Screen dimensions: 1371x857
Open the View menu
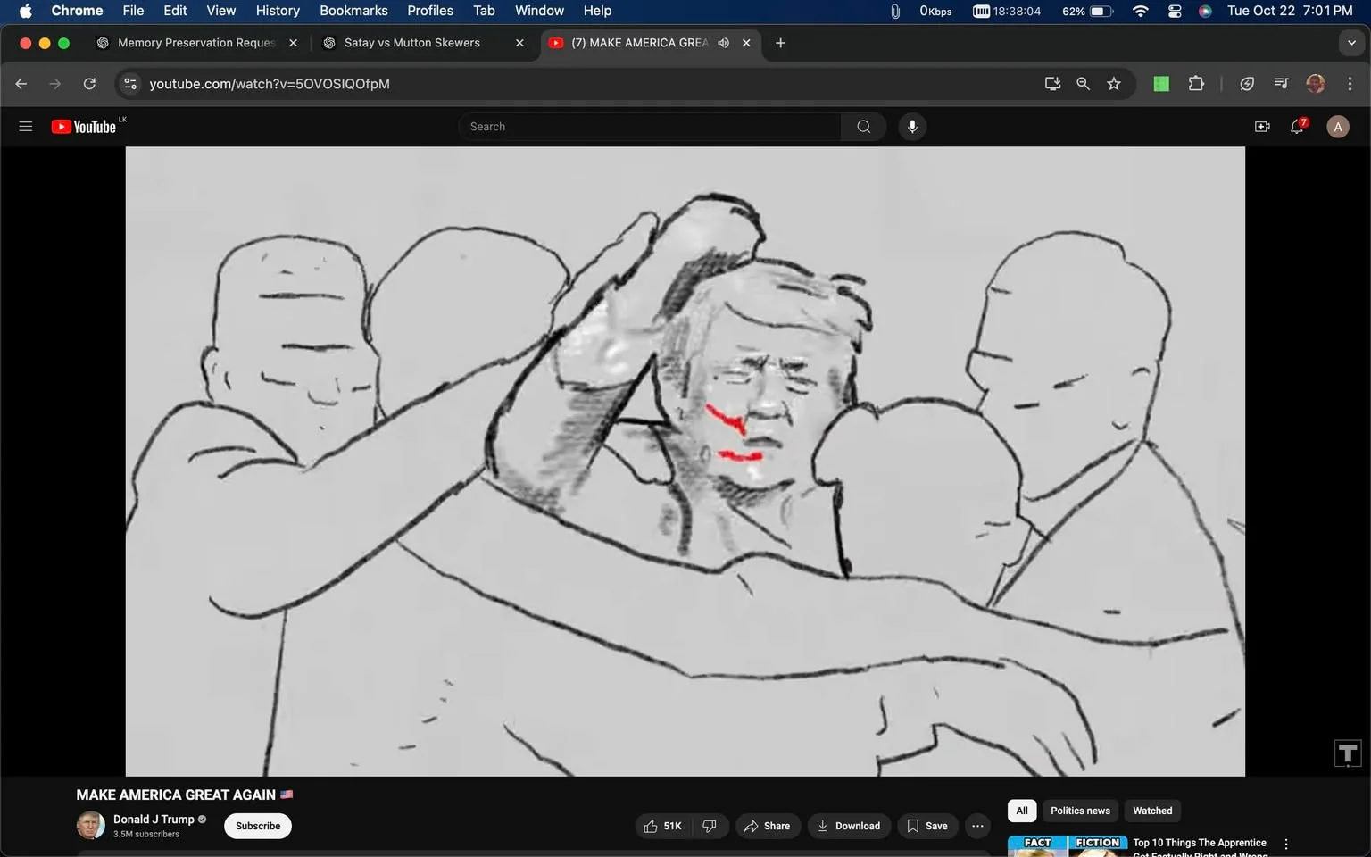pyautogui.click(x=220, y=11)
